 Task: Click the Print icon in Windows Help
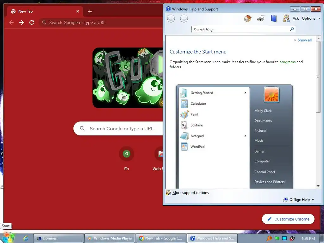tap(261, 18)
